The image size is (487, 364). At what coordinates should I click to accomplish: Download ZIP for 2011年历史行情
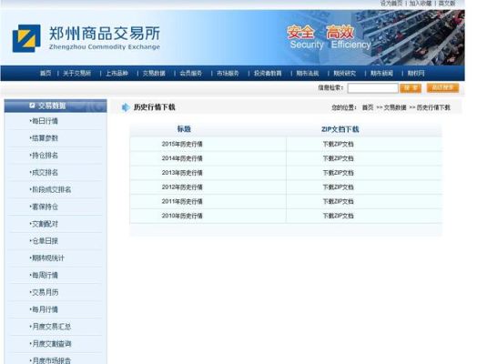click(x=339, y=202)
